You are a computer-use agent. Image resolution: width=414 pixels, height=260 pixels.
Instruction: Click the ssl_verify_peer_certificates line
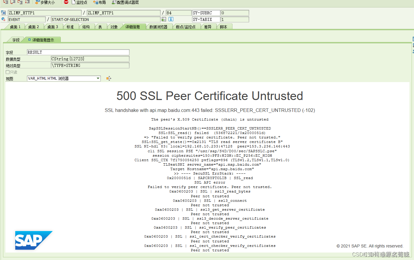click(210, 227)
